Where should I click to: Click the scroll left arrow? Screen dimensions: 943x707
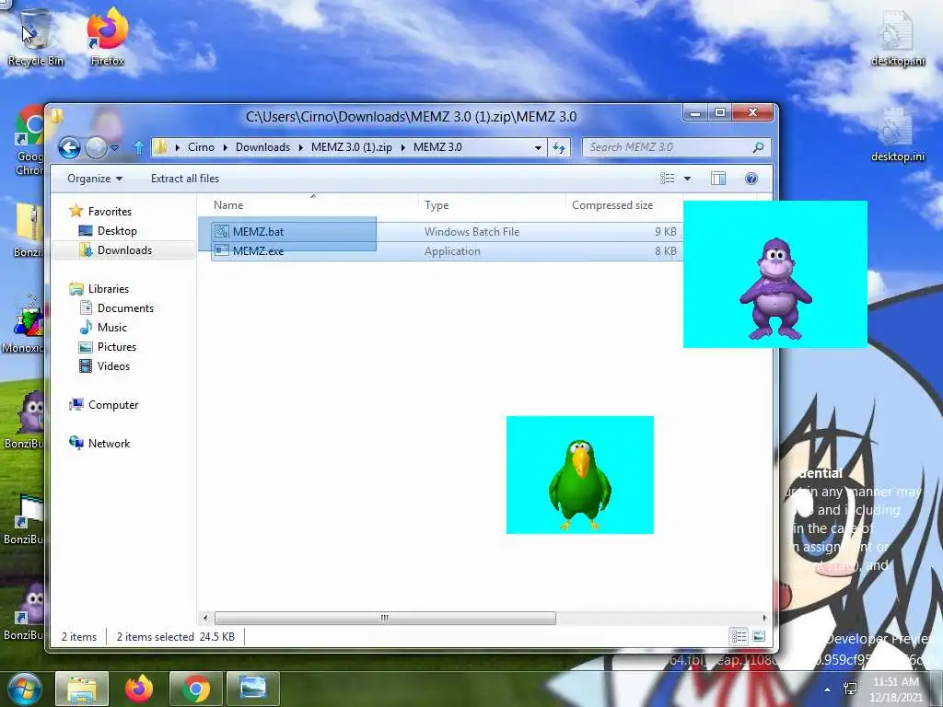click(205, 618)
